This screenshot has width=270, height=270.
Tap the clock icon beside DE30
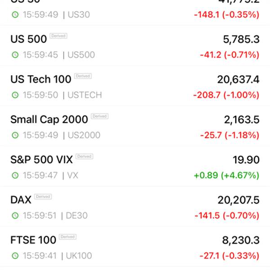[x=15, y=216]
